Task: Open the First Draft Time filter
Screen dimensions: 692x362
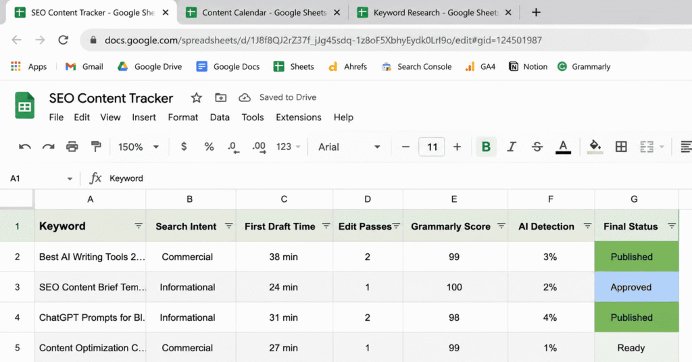Action: point(326,226)
